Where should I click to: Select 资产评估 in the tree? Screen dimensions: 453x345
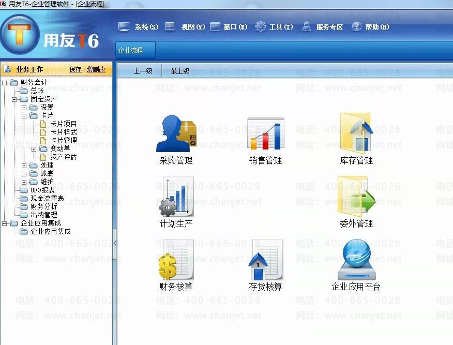click(x=64, y=157)
